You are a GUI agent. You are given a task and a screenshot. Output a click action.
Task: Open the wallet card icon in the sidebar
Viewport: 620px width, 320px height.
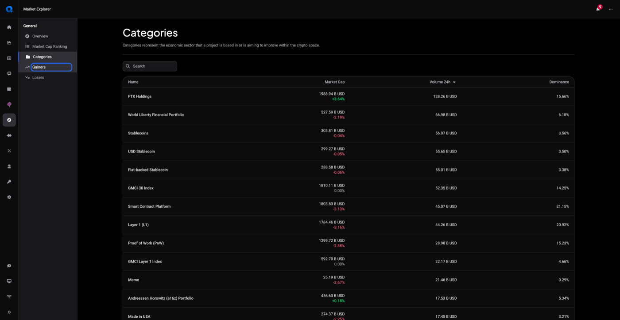[9, 89]
